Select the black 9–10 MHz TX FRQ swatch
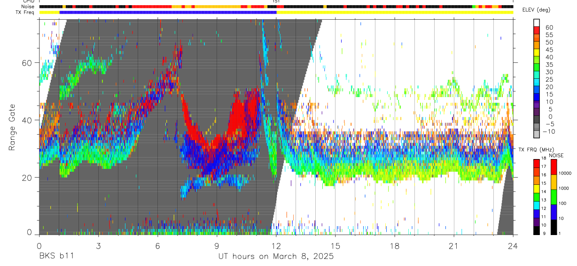 (537, 230)
